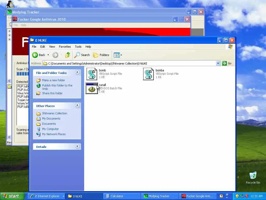Select the runall batch file icon
This screenshot has width=266, height=200.
(92, 88)
